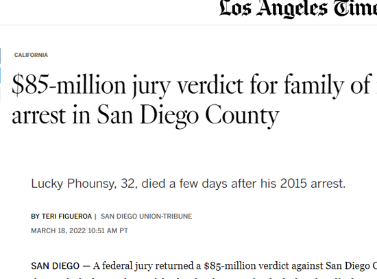377x279 pixels.
Task: Click "$85-million verdict against" in body text
Action: tap(263, 266)
